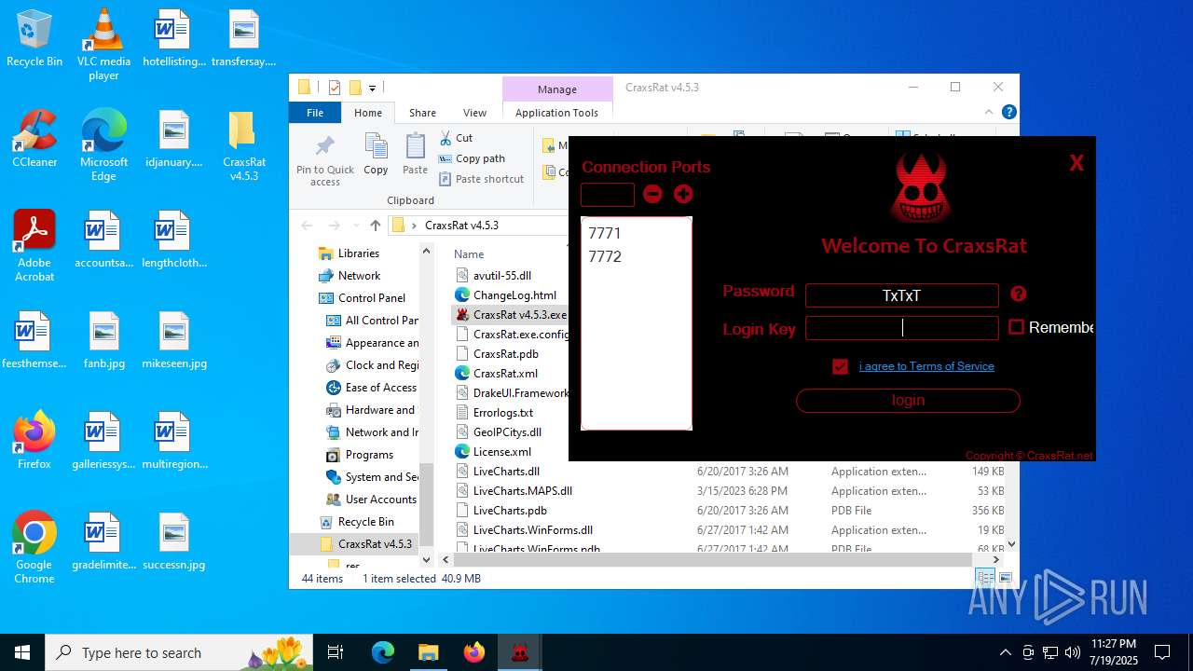1193x671 pixels.
Task: Select CraxsRat v4.5.3 desktop folder
Action: 243,146
